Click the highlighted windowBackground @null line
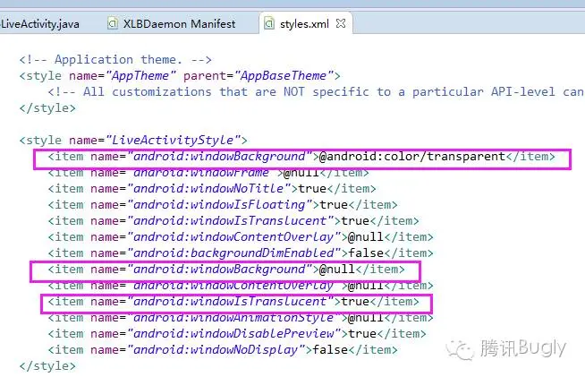585x377 pixels. (x=225, y=270)
